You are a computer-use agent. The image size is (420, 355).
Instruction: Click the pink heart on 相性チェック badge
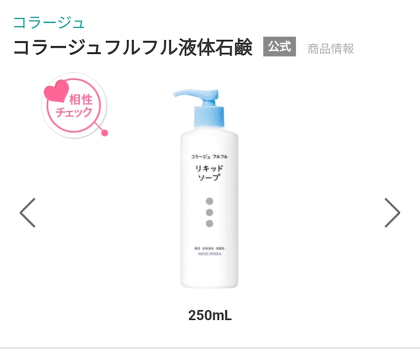pyautogui.click(x=57, y=90)
